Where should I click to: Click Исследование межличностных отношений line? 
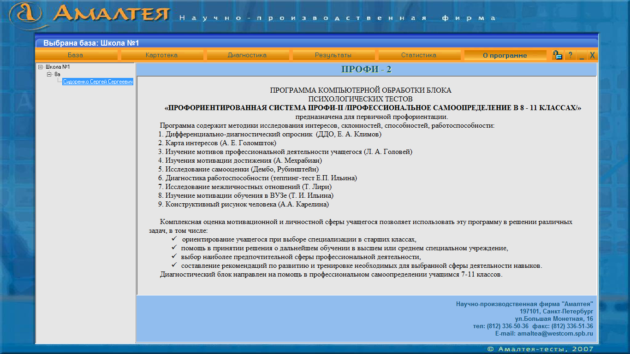click(245, 187)
